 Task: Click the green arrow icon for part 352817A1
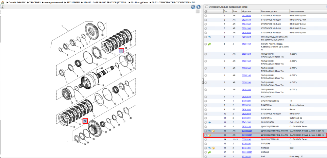(210, 44)
